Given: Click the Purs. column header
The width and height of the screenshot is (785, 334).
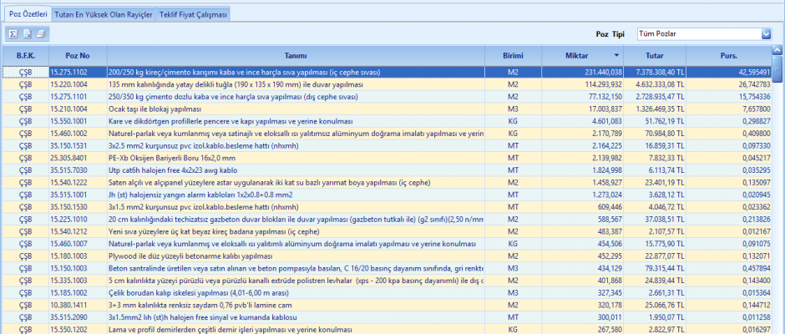Looking at the screenshot, I should pyautogui.click(x=729, y=55).
